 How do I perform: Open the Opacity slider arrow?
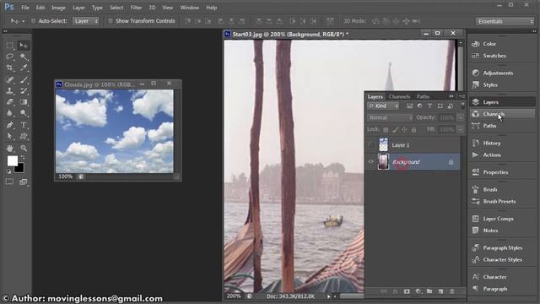pos(461,118)
